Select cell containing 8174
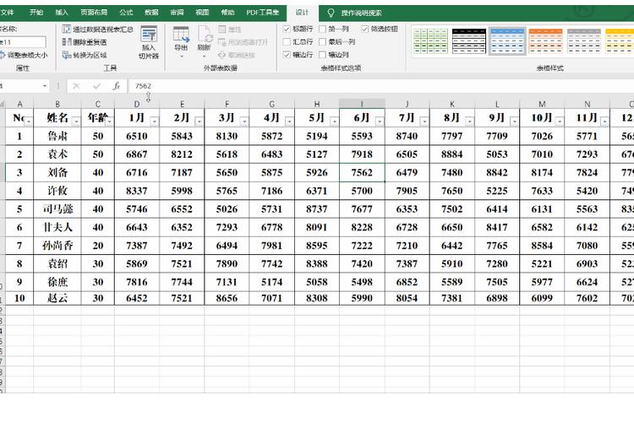The height and width of the screenshot is (422, 634). click(542, 172)
